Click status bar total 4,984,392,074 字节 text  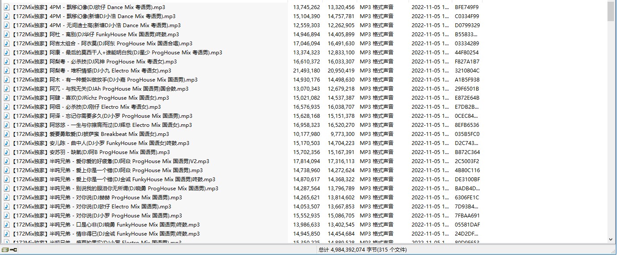click(x=362, y=250)
